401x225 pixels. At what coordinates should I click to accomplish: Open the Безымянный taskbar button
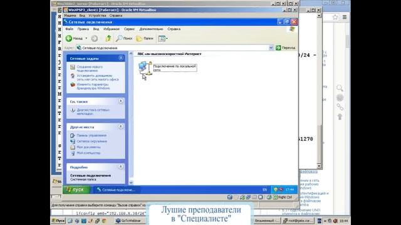267,221
